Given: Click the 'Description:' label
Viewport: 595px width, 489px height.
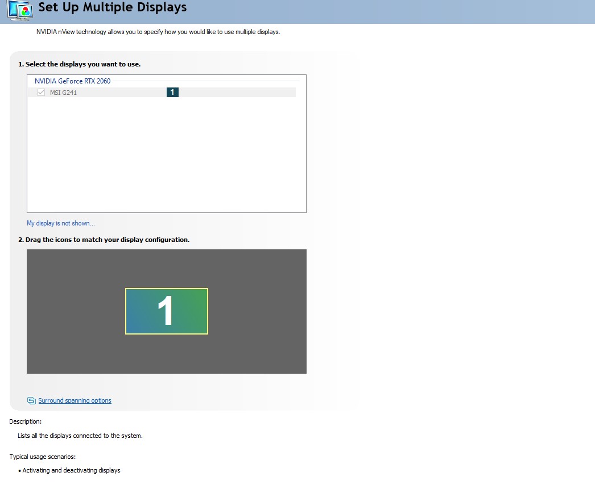Looking at the screenshot, I should tap(26, 421).
